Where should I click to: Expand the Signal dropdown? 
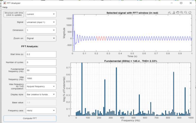(x=41, y=22)
